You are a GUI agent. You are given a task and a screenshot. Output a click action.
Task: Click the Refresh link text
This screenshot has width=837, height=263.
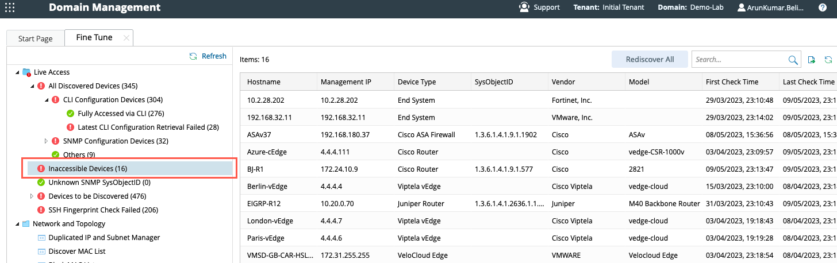(214, 56)
